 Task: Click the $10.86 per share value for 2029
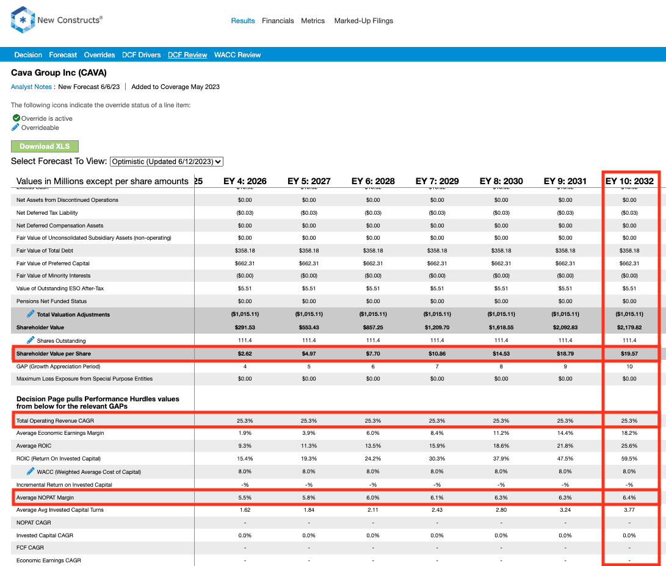coord(437,353)
